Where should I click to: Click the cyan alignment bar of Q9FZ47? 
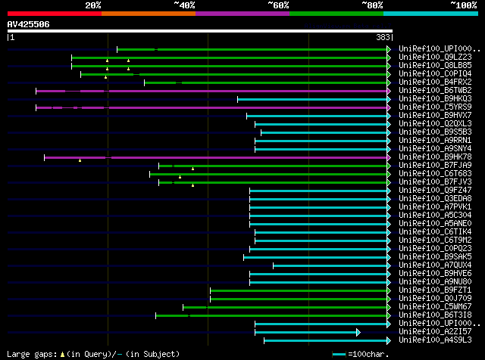click(x=318, y=191)
